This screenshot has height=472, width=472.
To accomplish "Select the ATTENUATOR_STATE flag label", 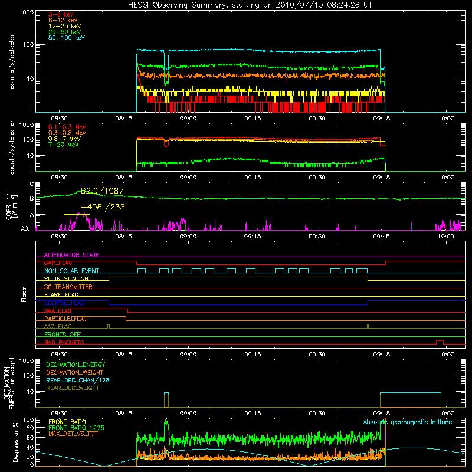I will 71,255.
